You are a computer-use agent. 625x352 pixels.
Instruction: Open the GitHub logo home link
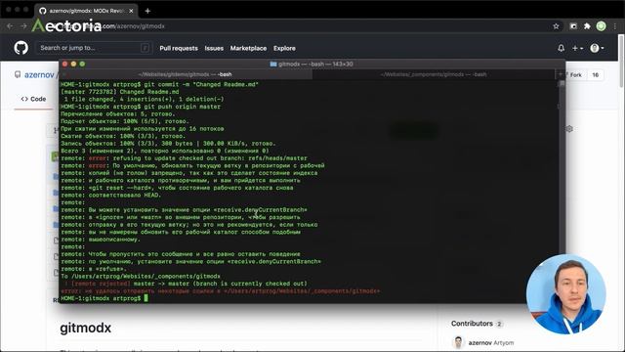(x=21, y=48)
